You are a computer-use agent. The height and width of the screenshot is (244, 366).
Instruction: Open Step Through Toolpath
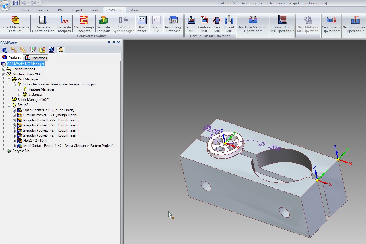pyautogui.click(x=84, y=24)
